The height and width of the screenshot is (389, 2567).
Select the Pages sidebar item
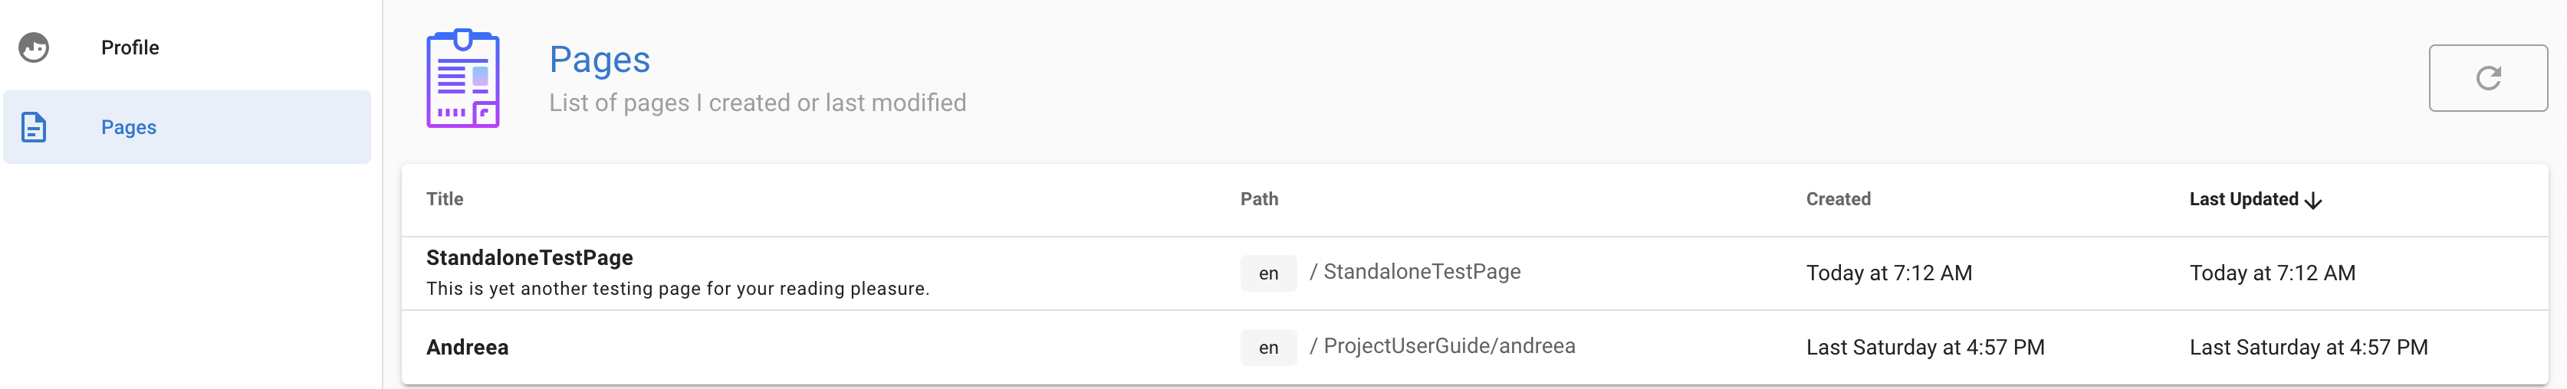tap(129, 127)
